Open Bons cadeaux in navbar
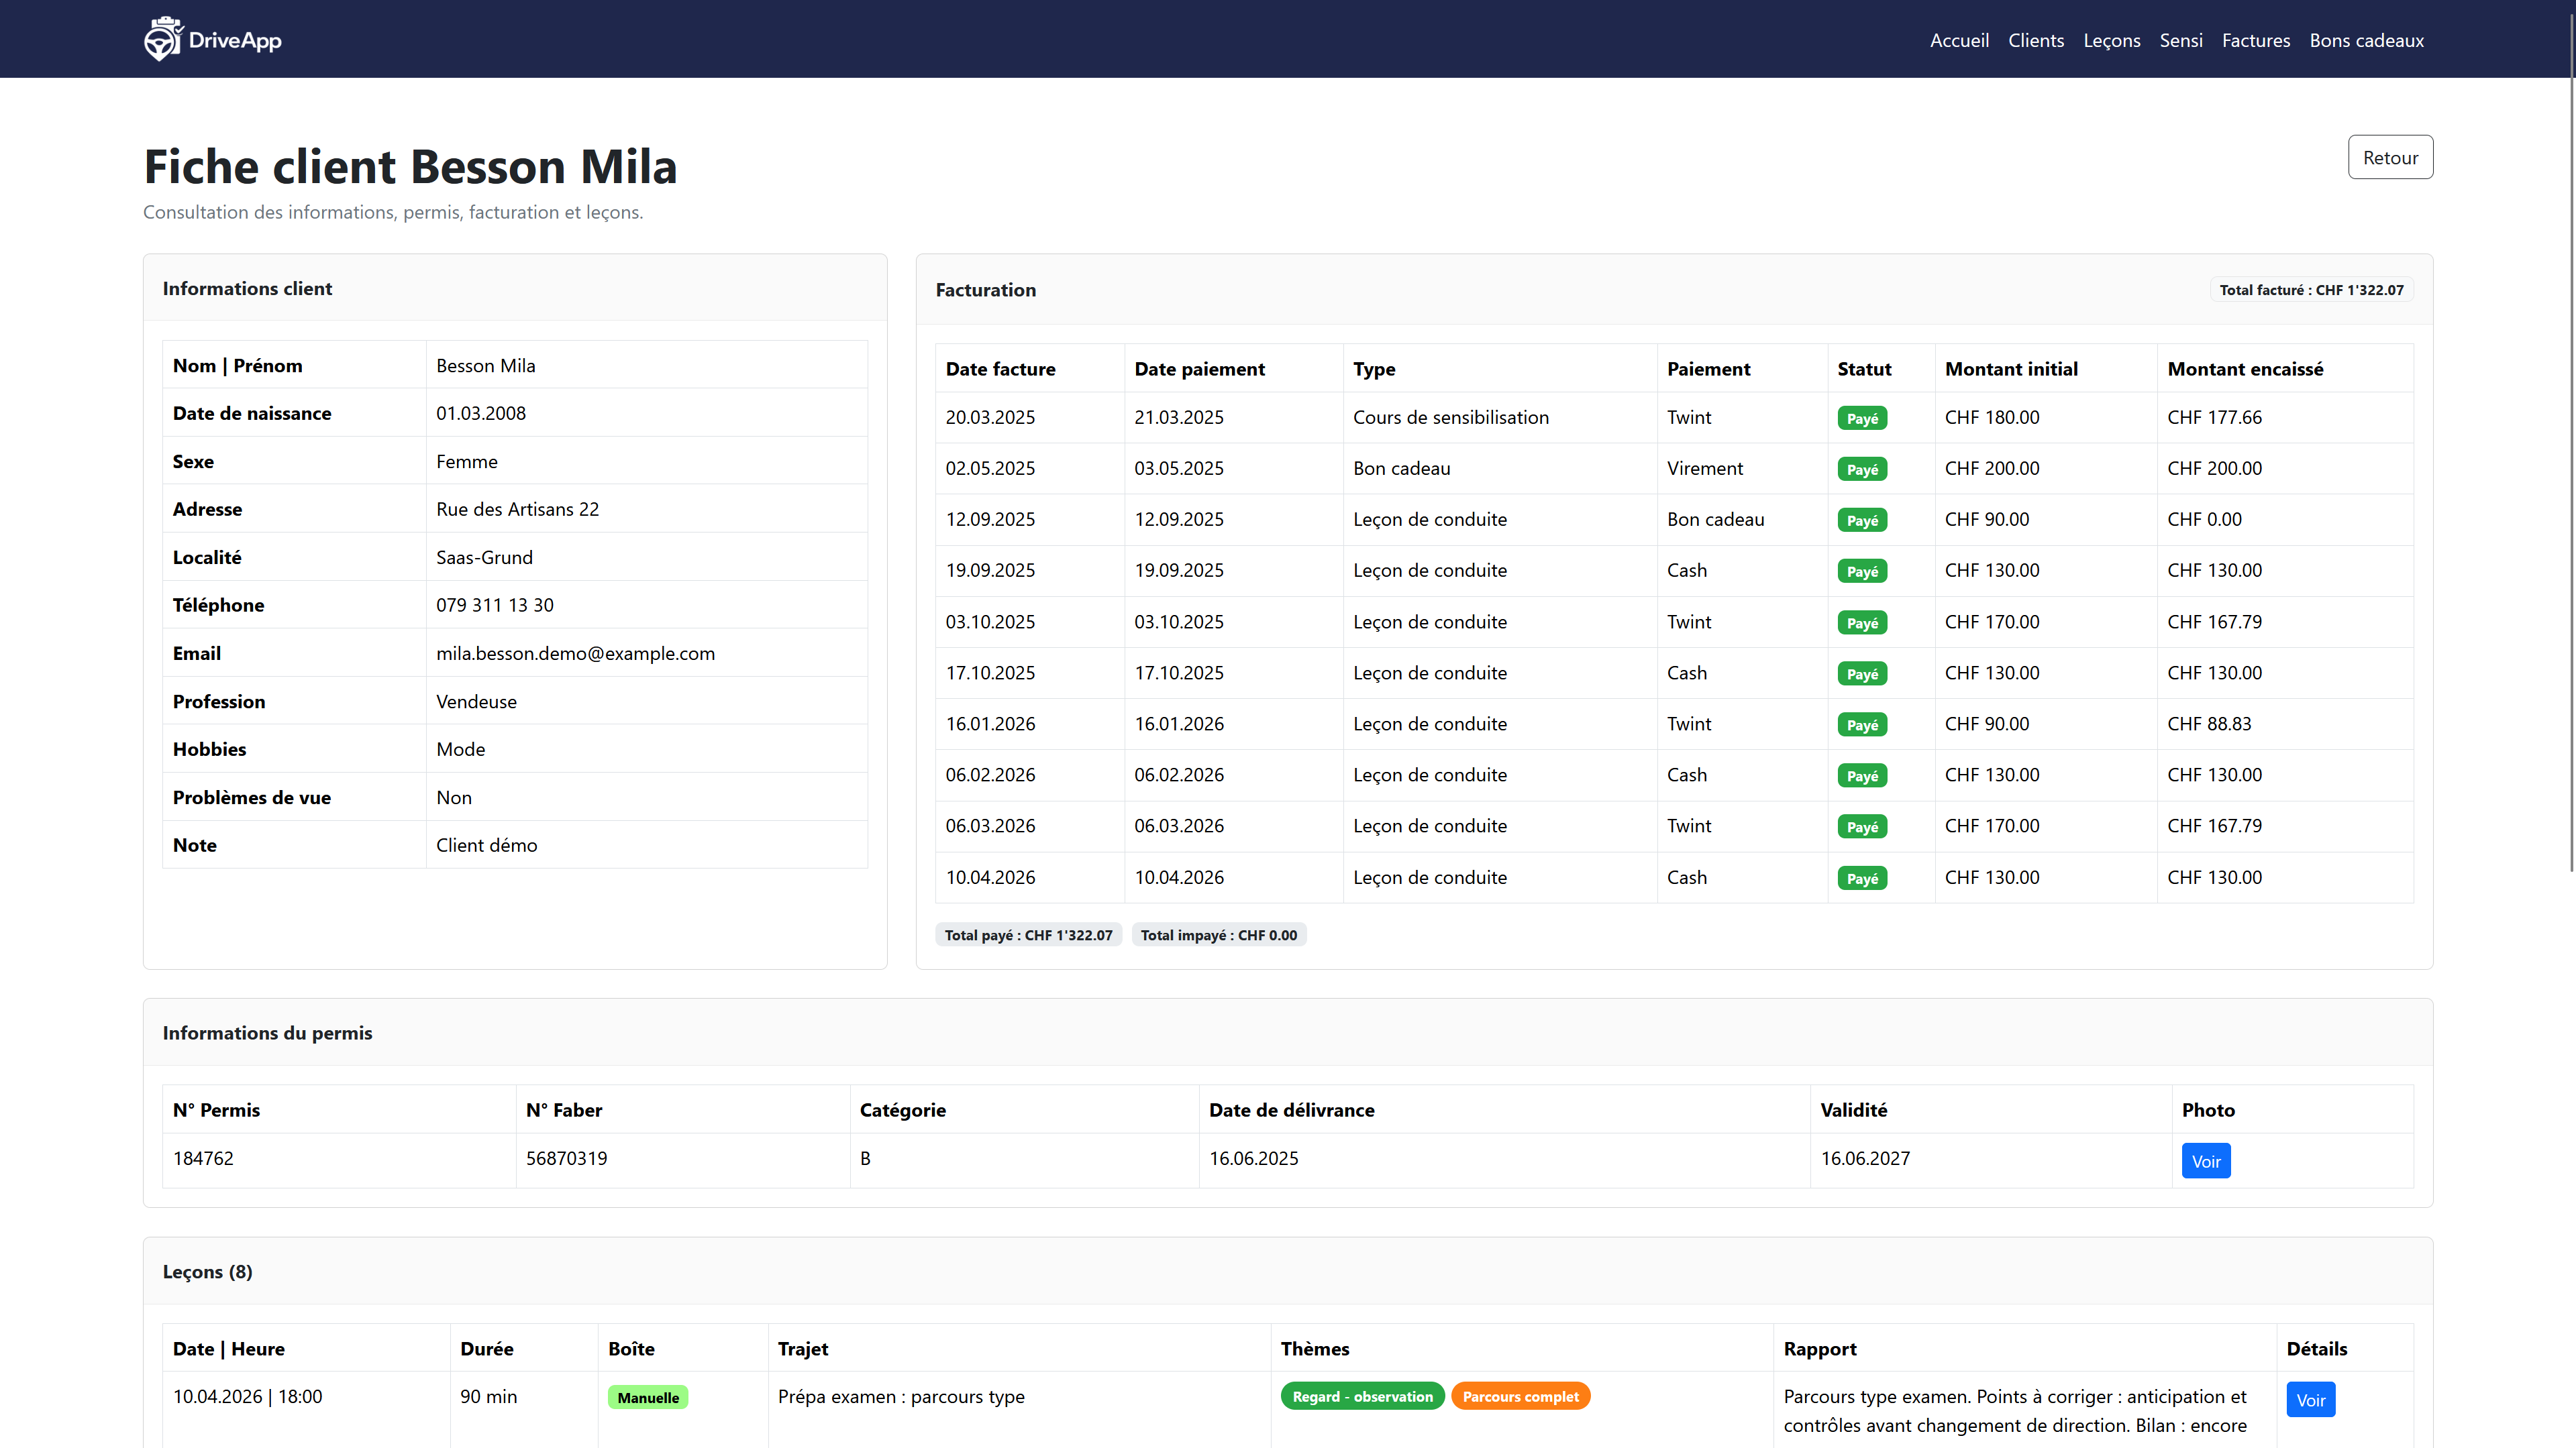2576x1448 pixels. 2366,40
